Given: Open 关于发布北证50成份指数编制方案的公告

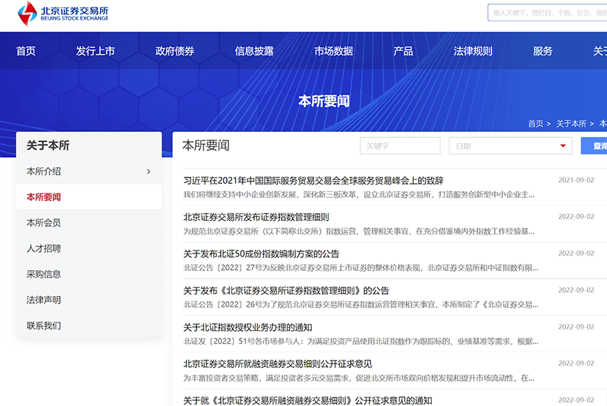Looking at the screenshot, I should (x=261, y=254).
